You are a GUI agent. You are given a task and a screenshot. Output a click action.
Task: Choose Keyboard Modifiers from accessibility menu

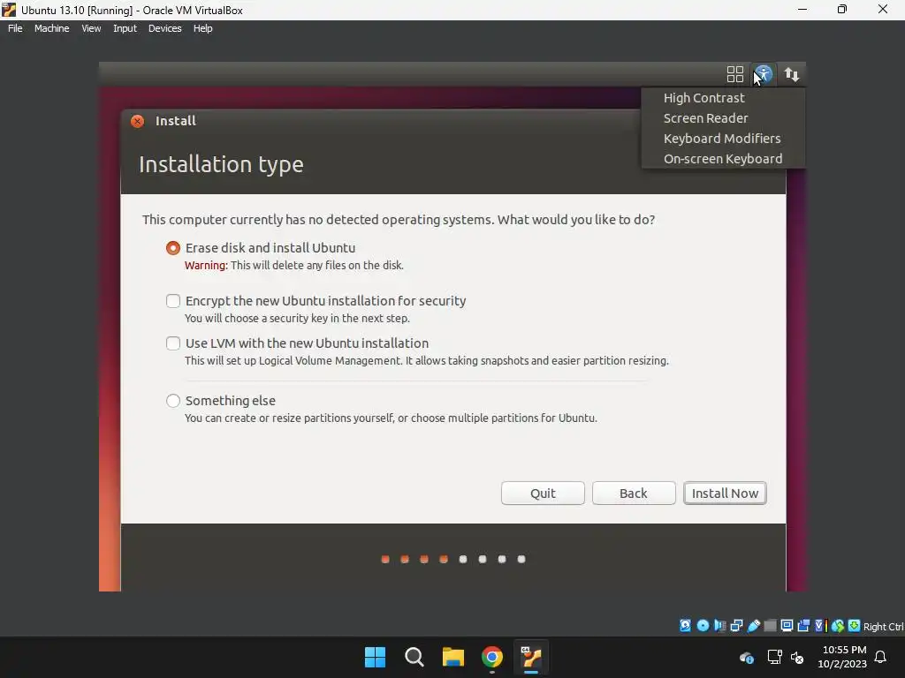click(721, 139)
